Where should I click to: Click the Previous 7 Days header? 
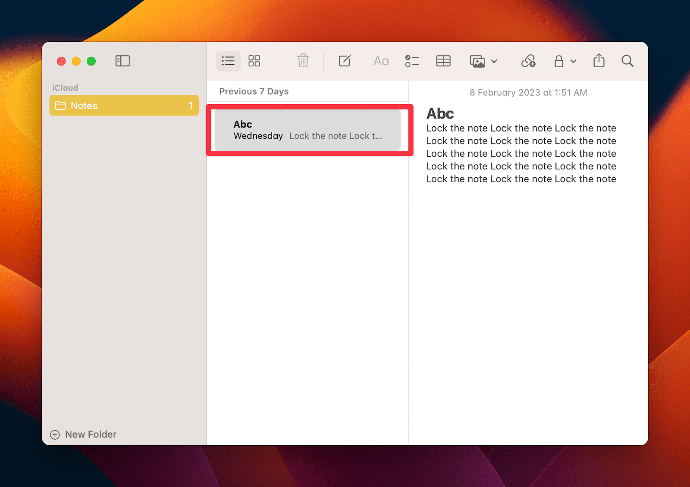click(254, 91)
